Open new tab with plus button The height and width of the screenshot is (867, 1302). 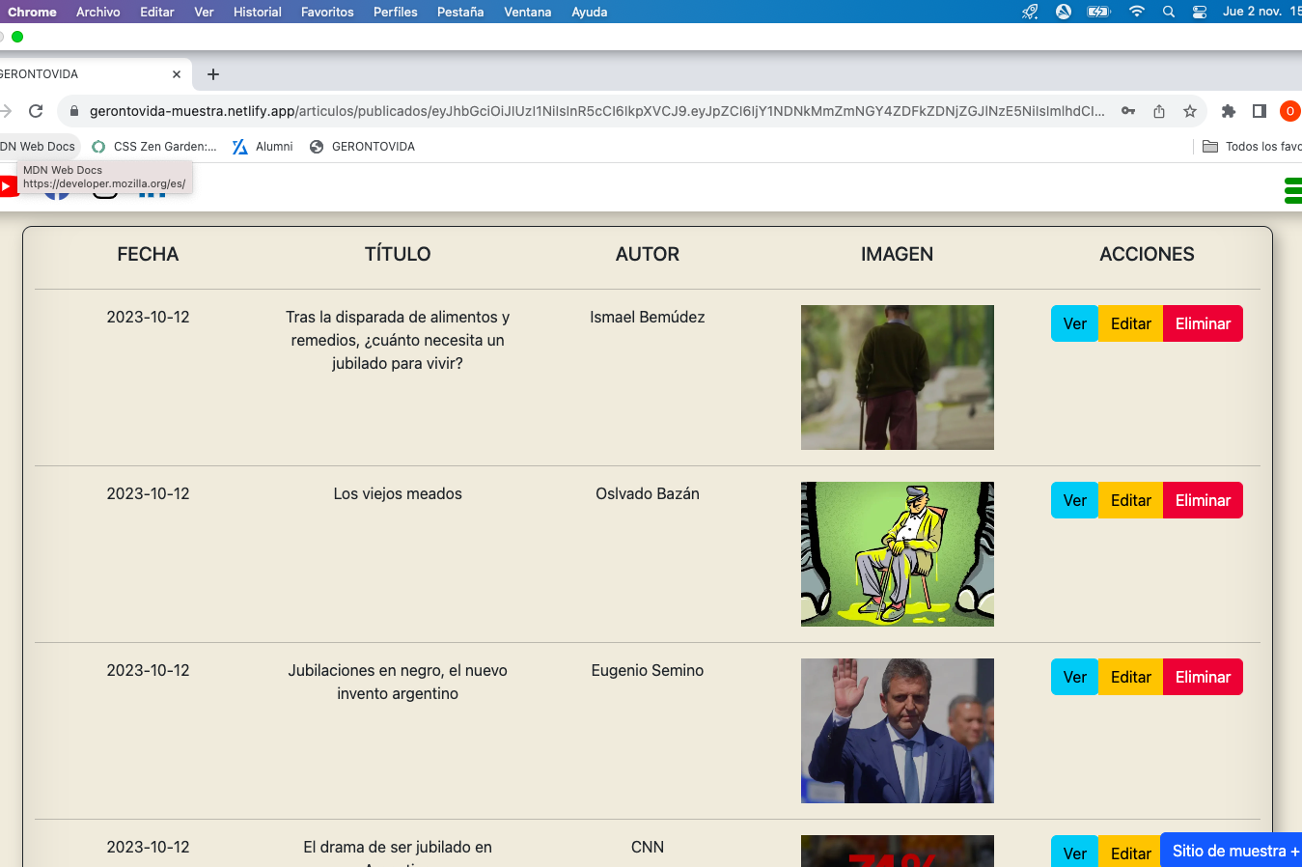click(213, 74)
